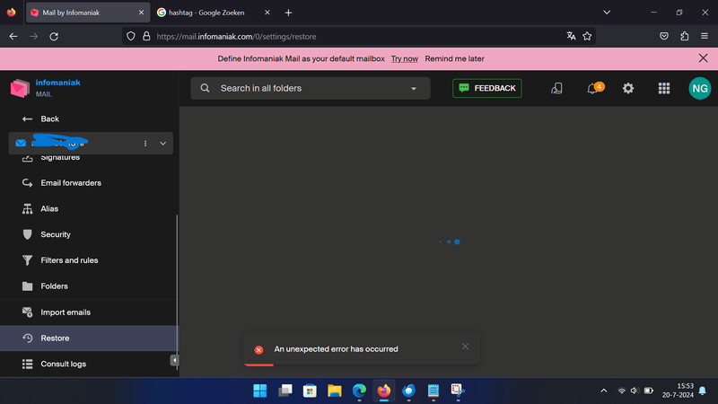The width and height of the screenshot is (718, 404).
Task: Open Firefox application menu
Action: tap(705, 36)
